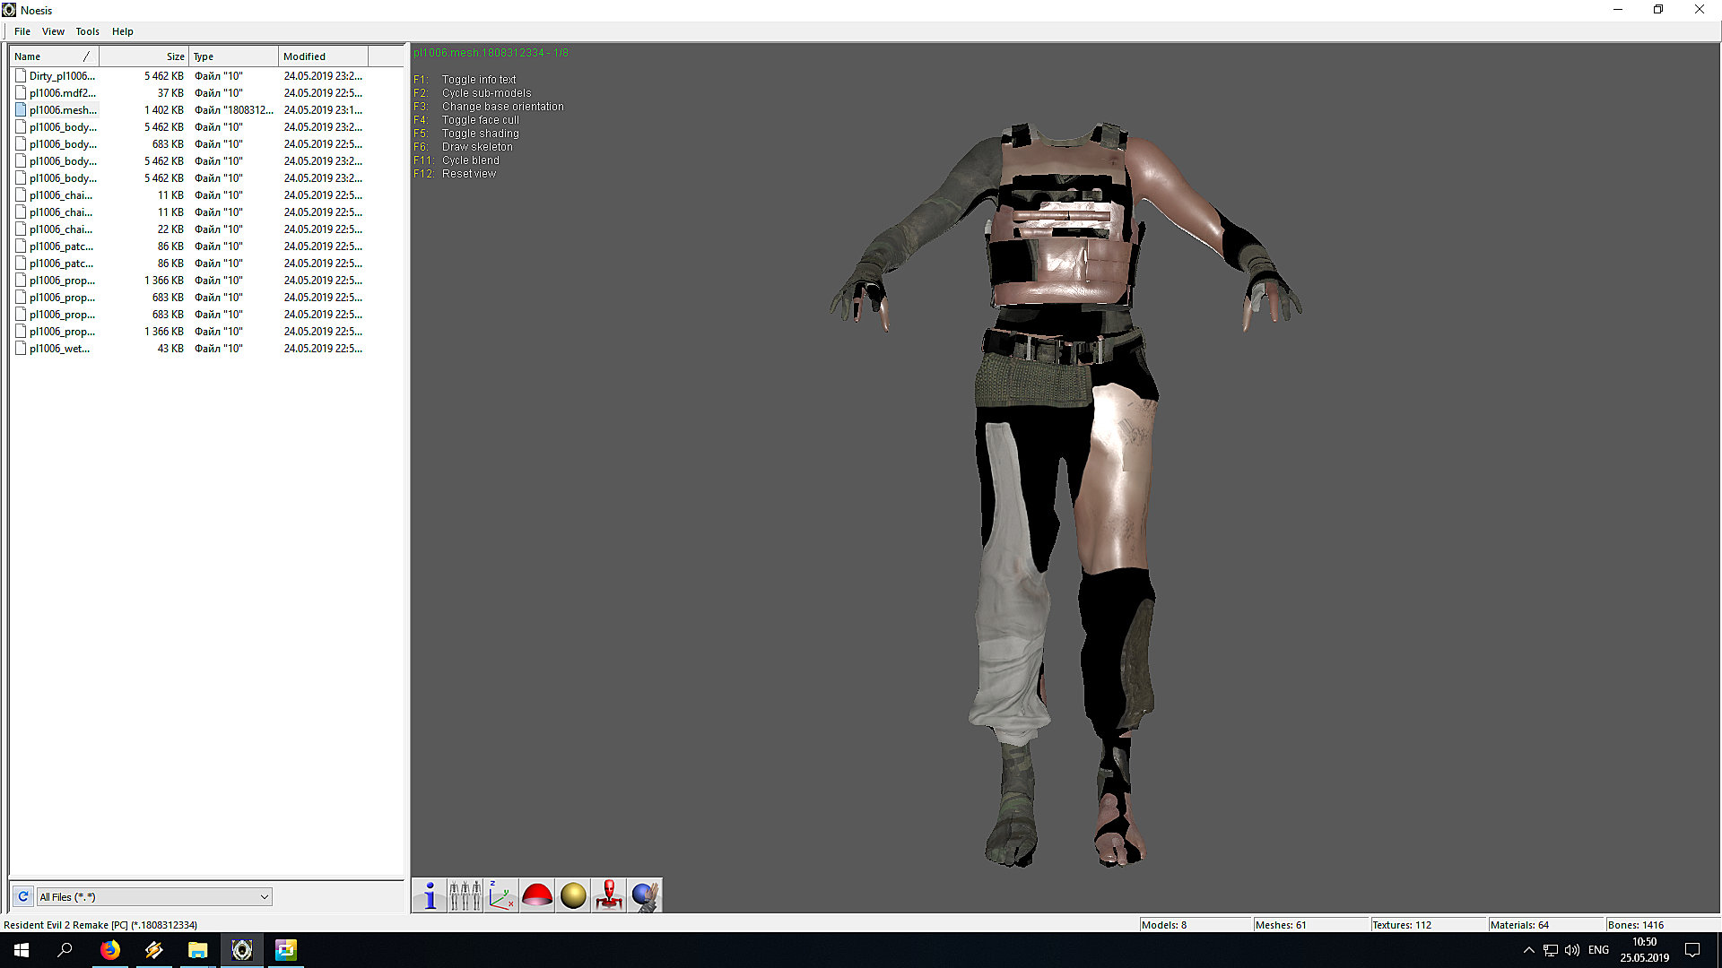Open the yellow lightning app on the taskbar

tap(153, 950)
